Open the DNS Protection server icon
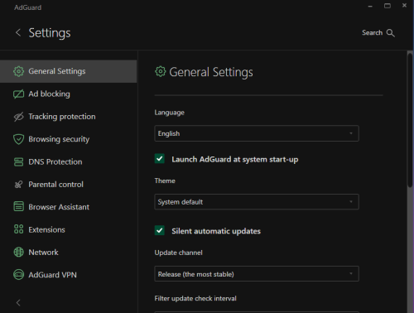This screenshot has height=313, width=414. click(18, 162)
